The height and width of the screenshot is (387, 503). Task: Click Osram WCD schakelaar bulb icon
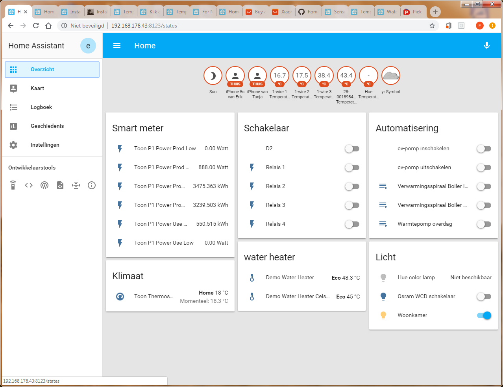383,297
